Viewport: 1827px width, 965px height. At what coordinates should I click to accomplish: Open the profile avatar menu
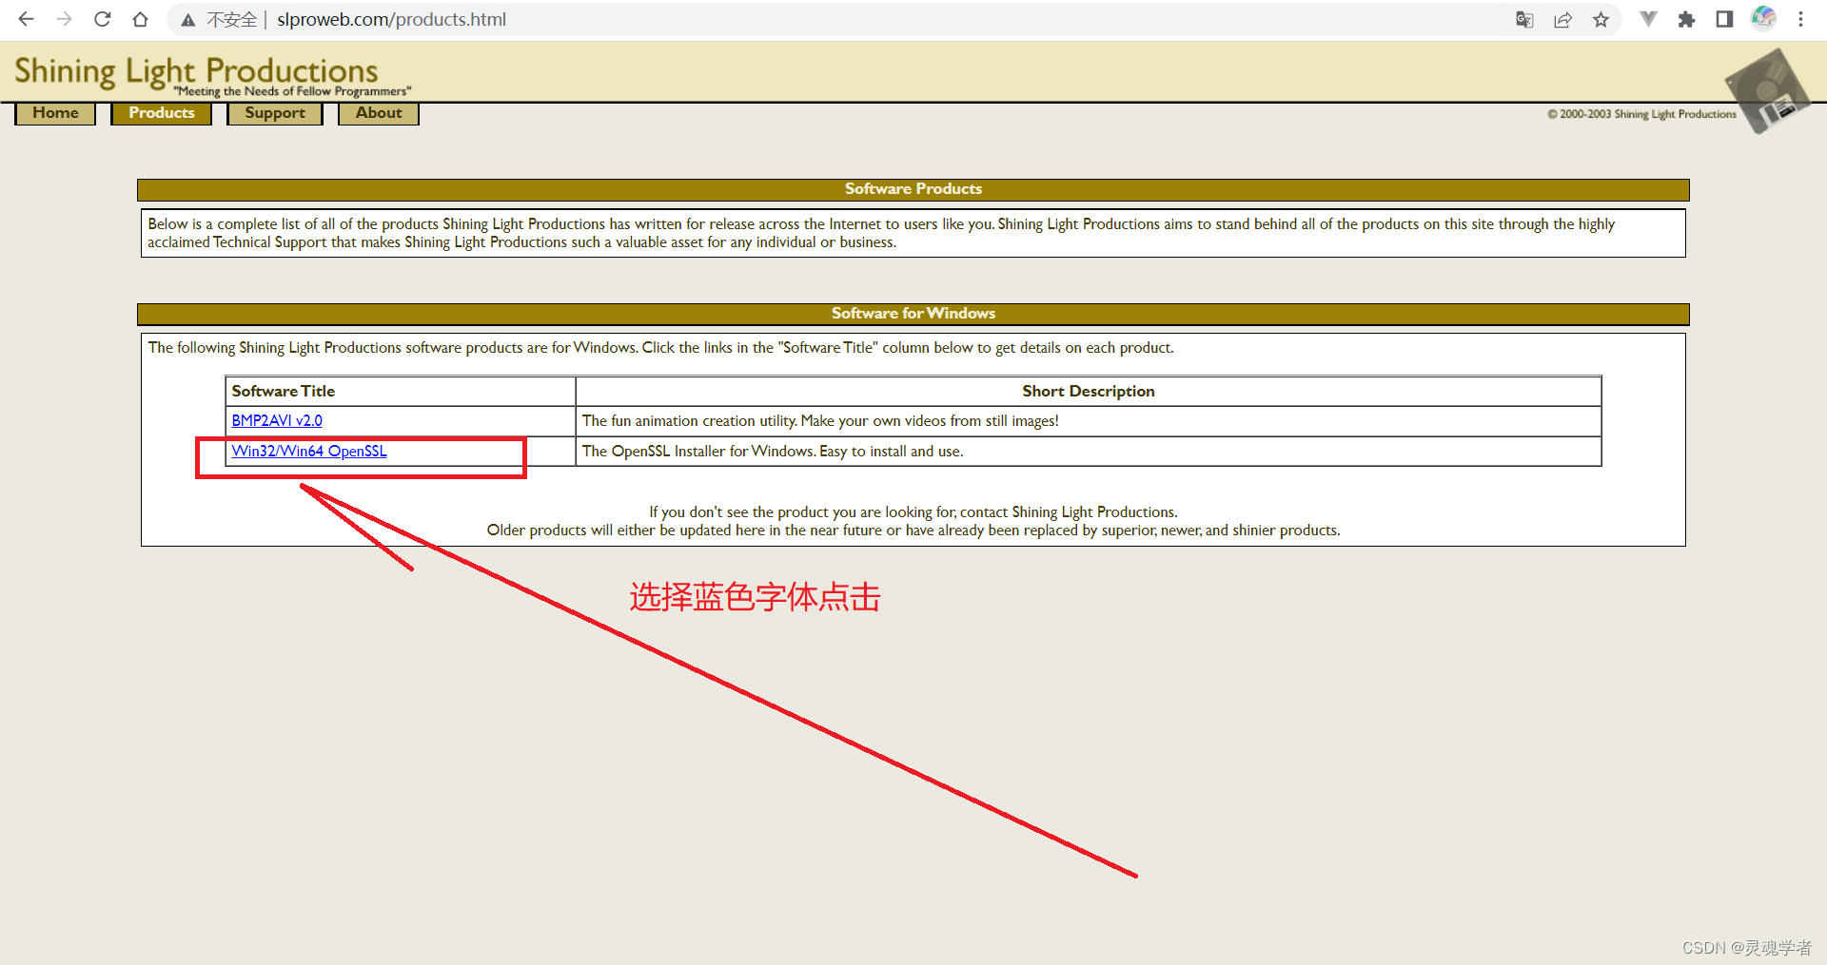(1763, 19)
